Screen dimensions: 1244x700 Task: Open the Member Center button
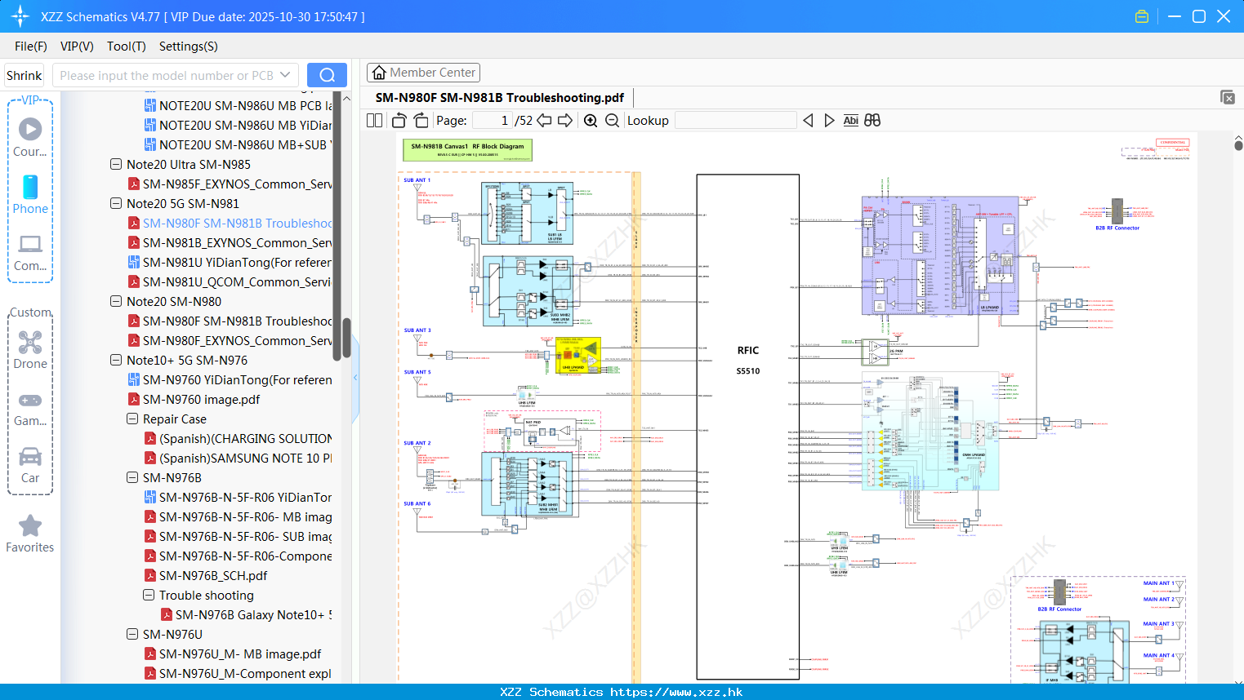pyautogui.click(x=423, y=73)
